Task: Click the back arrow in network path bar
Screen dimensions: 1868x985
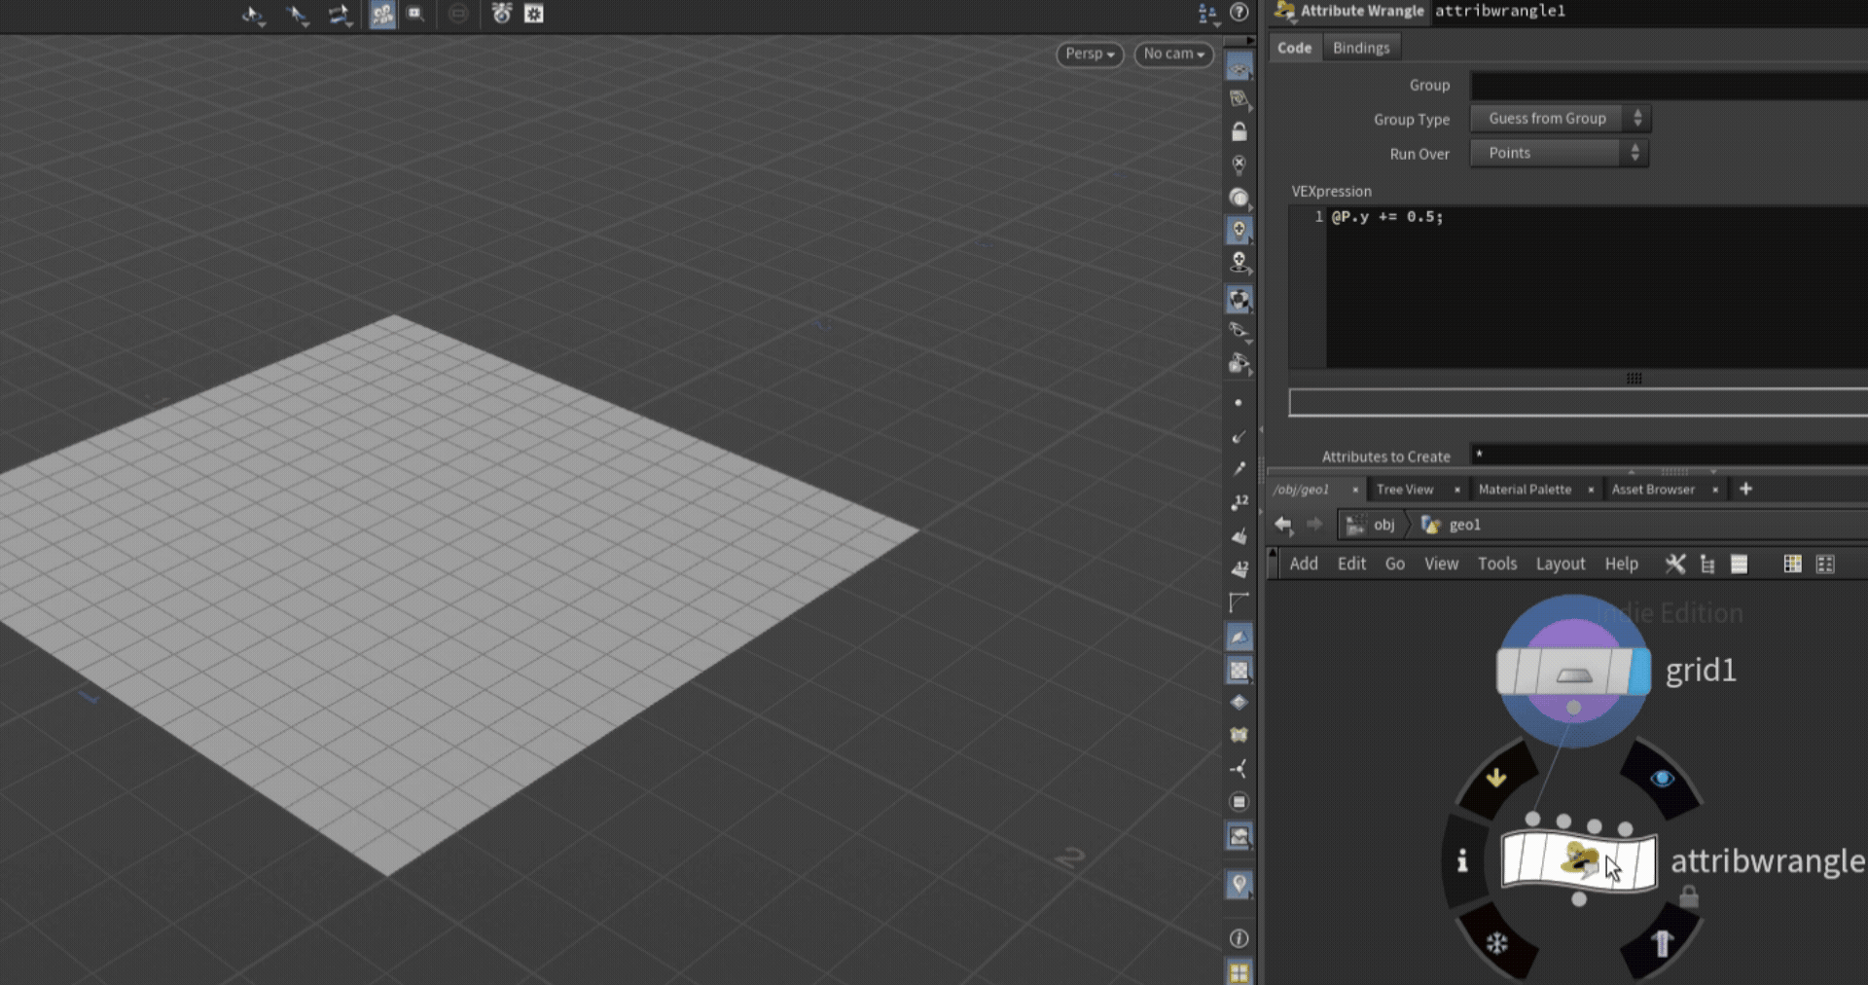Action: click(x=1283, y=525)
